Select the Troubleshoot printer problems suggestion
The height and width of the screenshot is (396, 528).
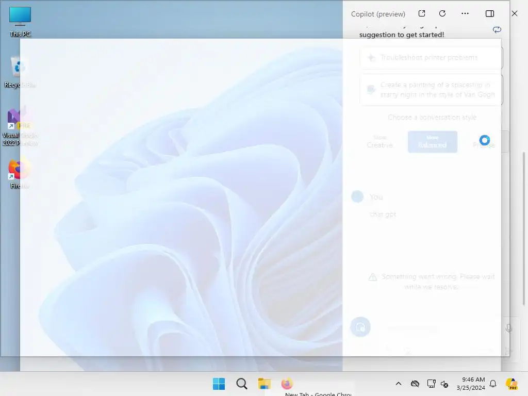[x=431, y=58]
